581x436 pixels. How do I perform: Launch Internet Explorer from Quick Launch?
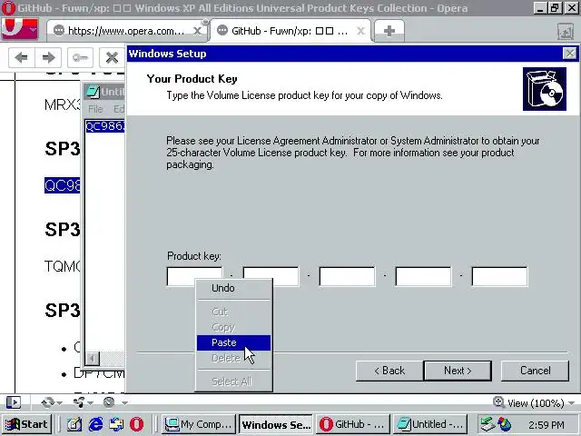pyautogui.click(x=95, y=424)
